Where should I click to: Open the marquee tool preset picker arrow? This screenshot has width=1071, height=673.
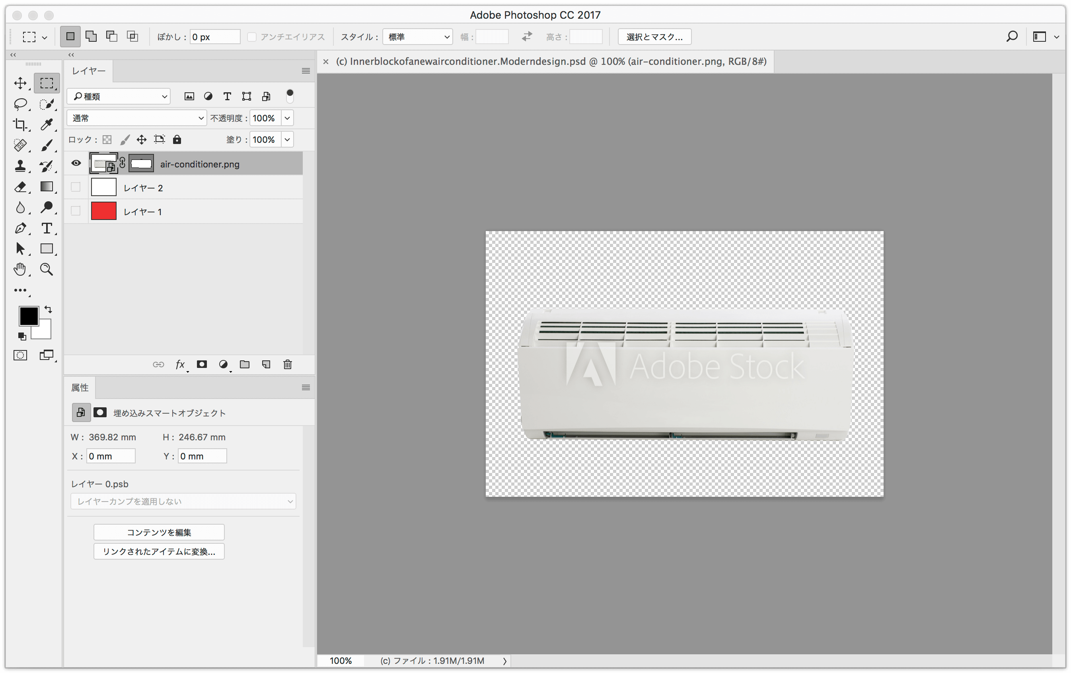point(45,38)
